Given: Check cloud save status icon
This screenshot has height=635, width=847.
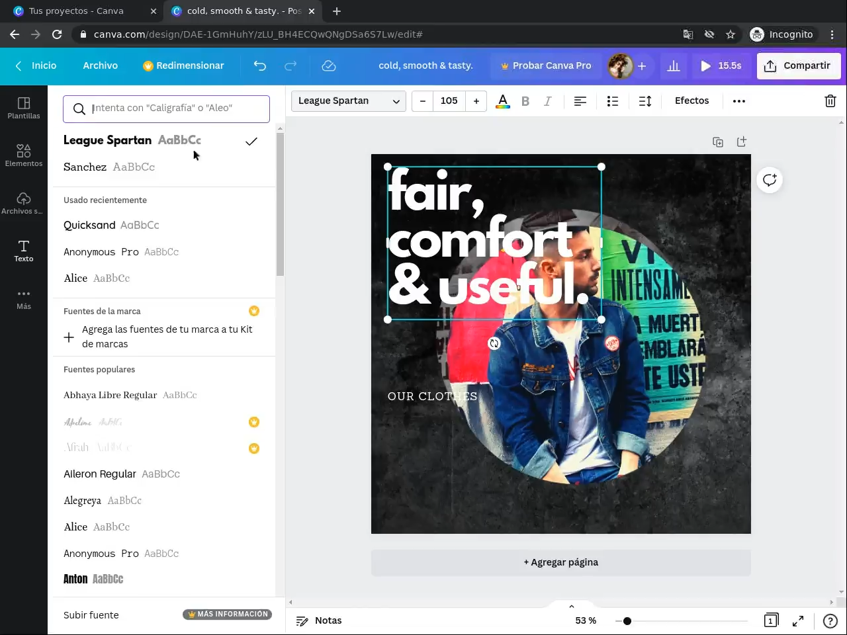Looking at the screenshot, I should 329,65.
